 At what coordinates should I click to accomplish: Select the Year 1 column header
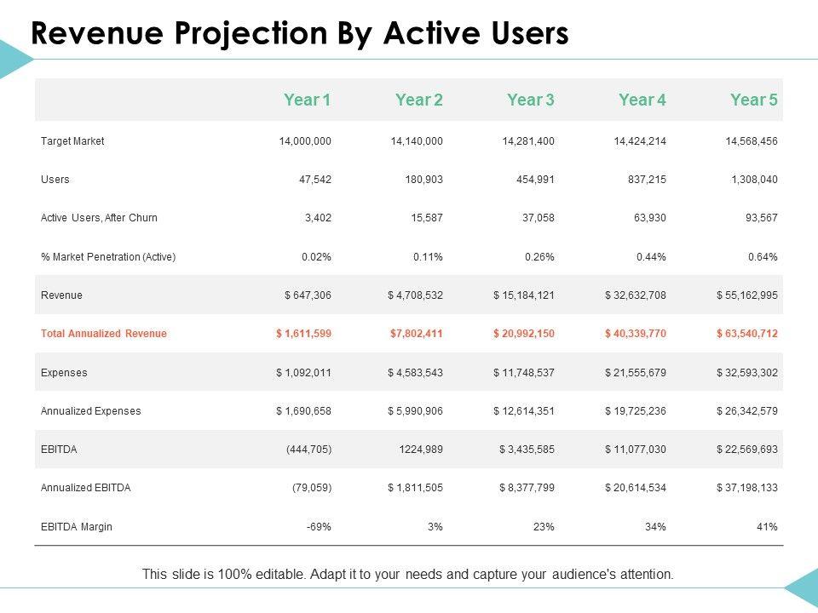[x=307, y=100]
